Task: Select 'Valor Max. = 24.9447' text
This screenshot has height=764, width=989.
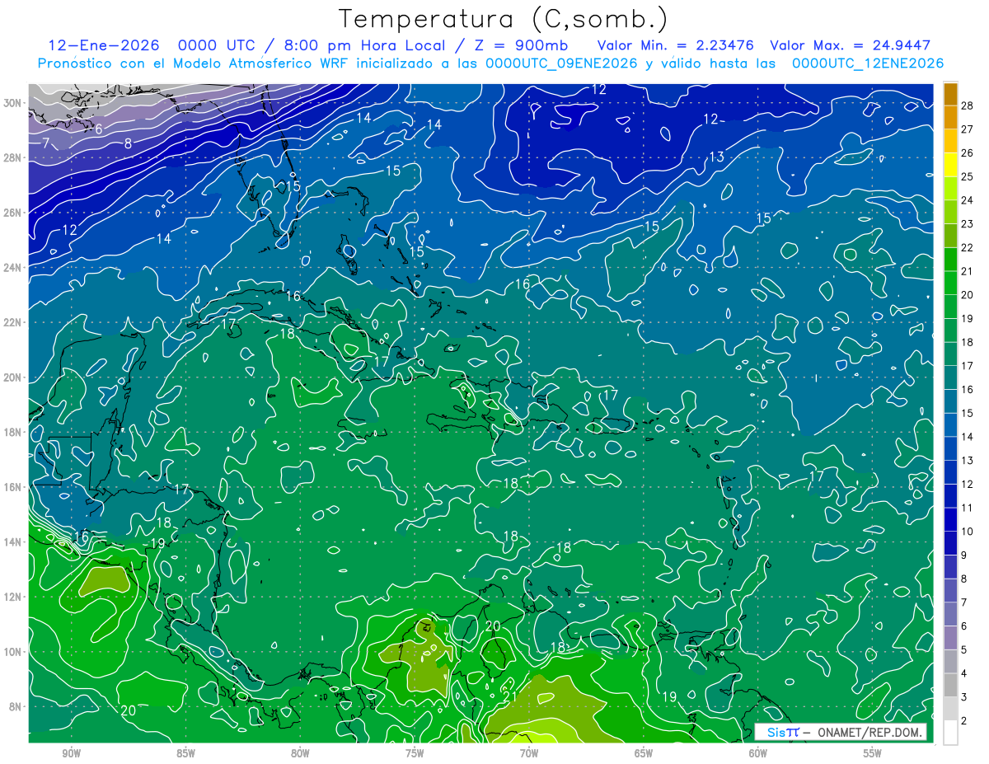Action: [x=850, y=45]
